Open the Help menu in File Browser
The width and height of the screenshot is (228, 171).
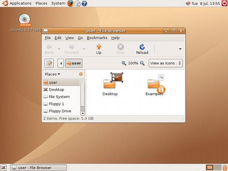(x=115, y=38)
